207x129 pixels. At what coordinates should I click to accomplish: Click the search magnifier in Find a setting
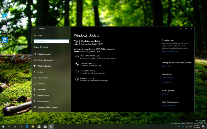(67, 41)
